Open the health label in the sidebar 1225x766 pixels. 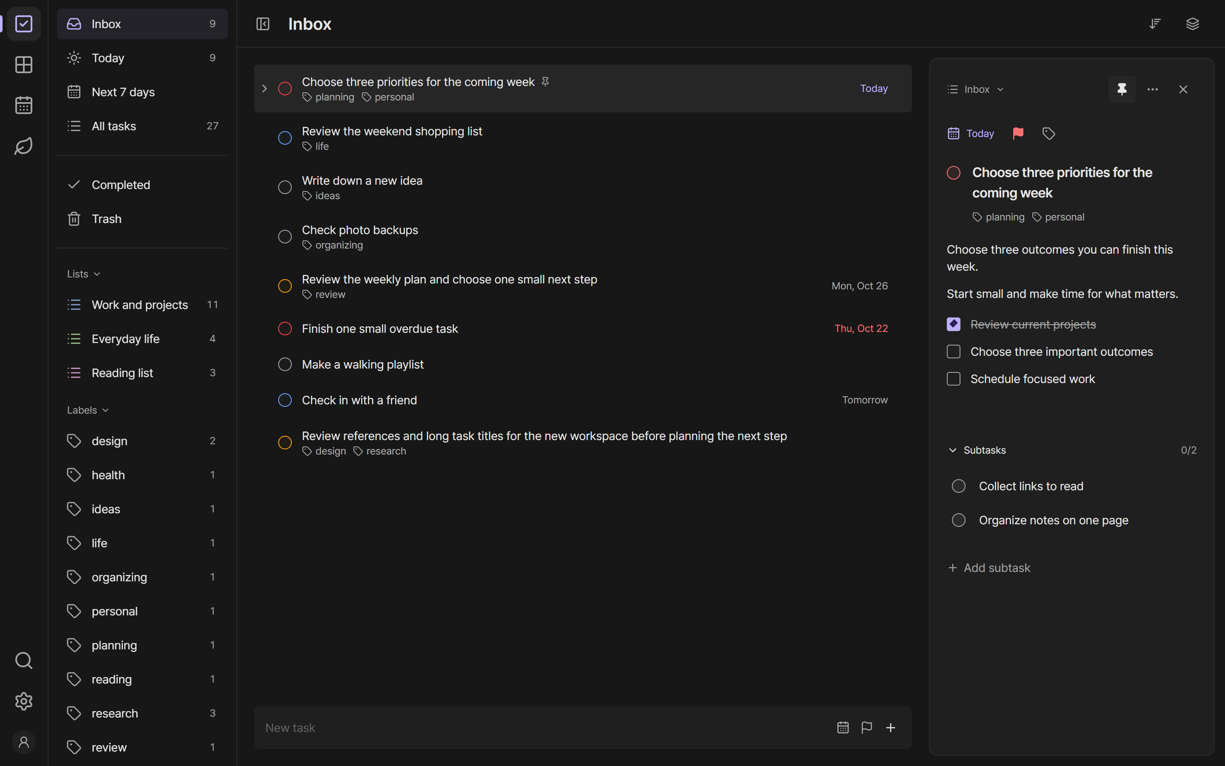(x=142, y=474)
